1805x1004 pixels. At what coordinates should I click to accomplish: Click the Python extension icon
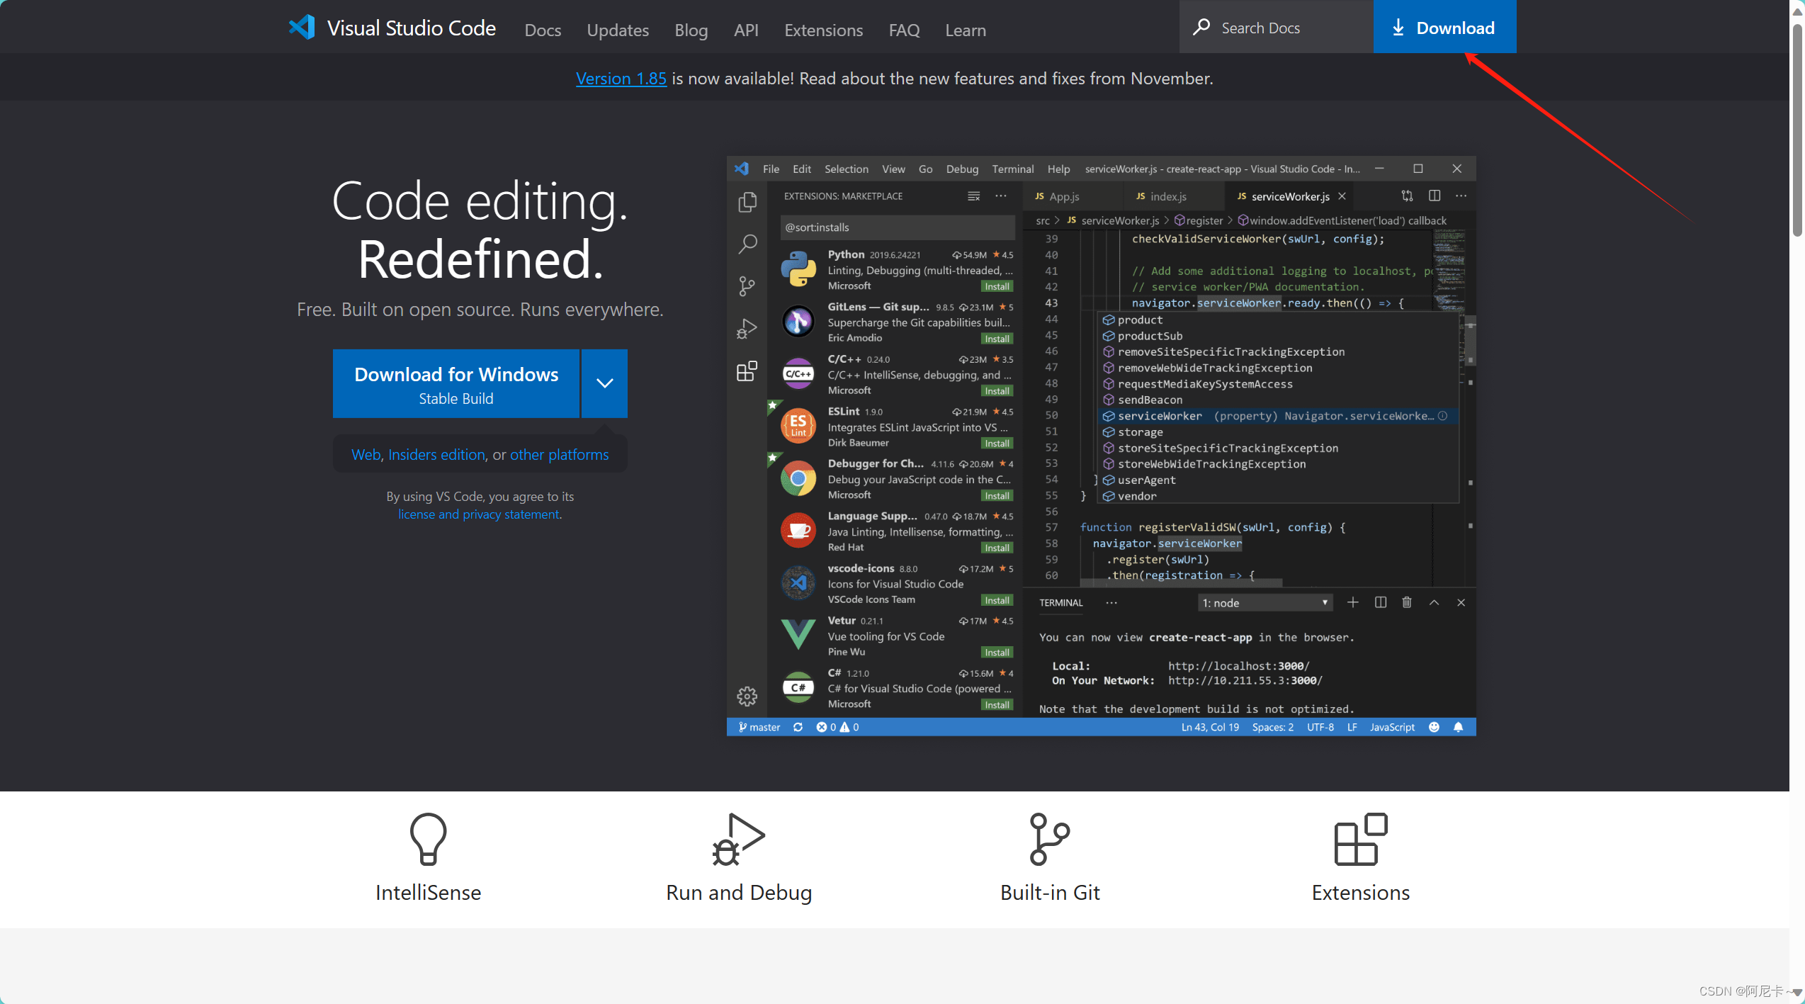(x=798, y=269)
